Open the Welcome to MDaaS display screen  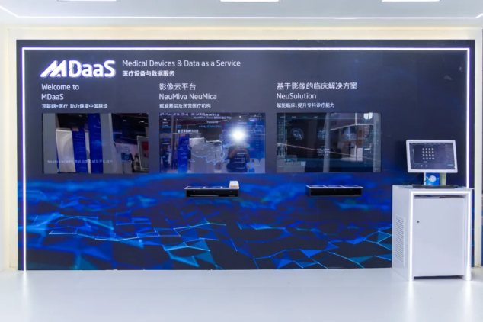pyautogui.click(x=95, y=143)
